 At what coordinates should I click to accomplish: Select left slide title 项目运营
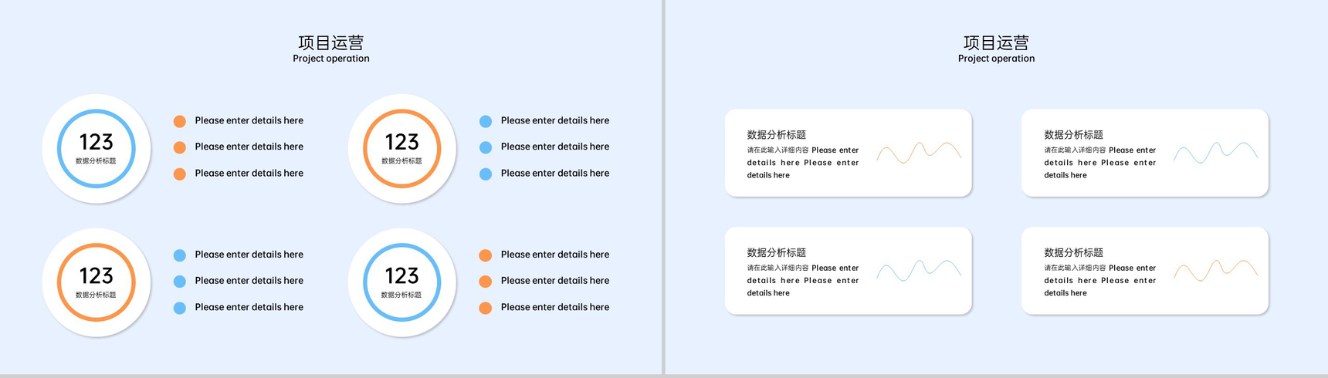pyautogui.click(x=331, y=42)
